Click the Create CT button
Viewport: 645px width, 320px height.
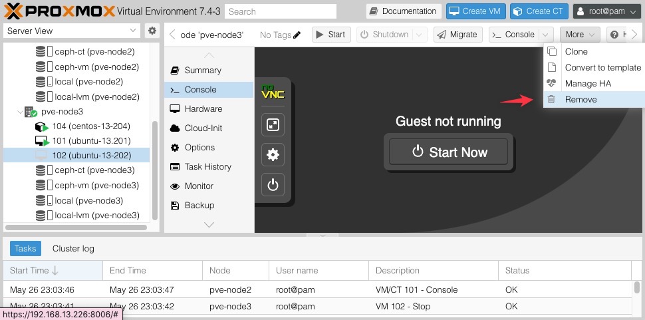(x=539, y=11)
